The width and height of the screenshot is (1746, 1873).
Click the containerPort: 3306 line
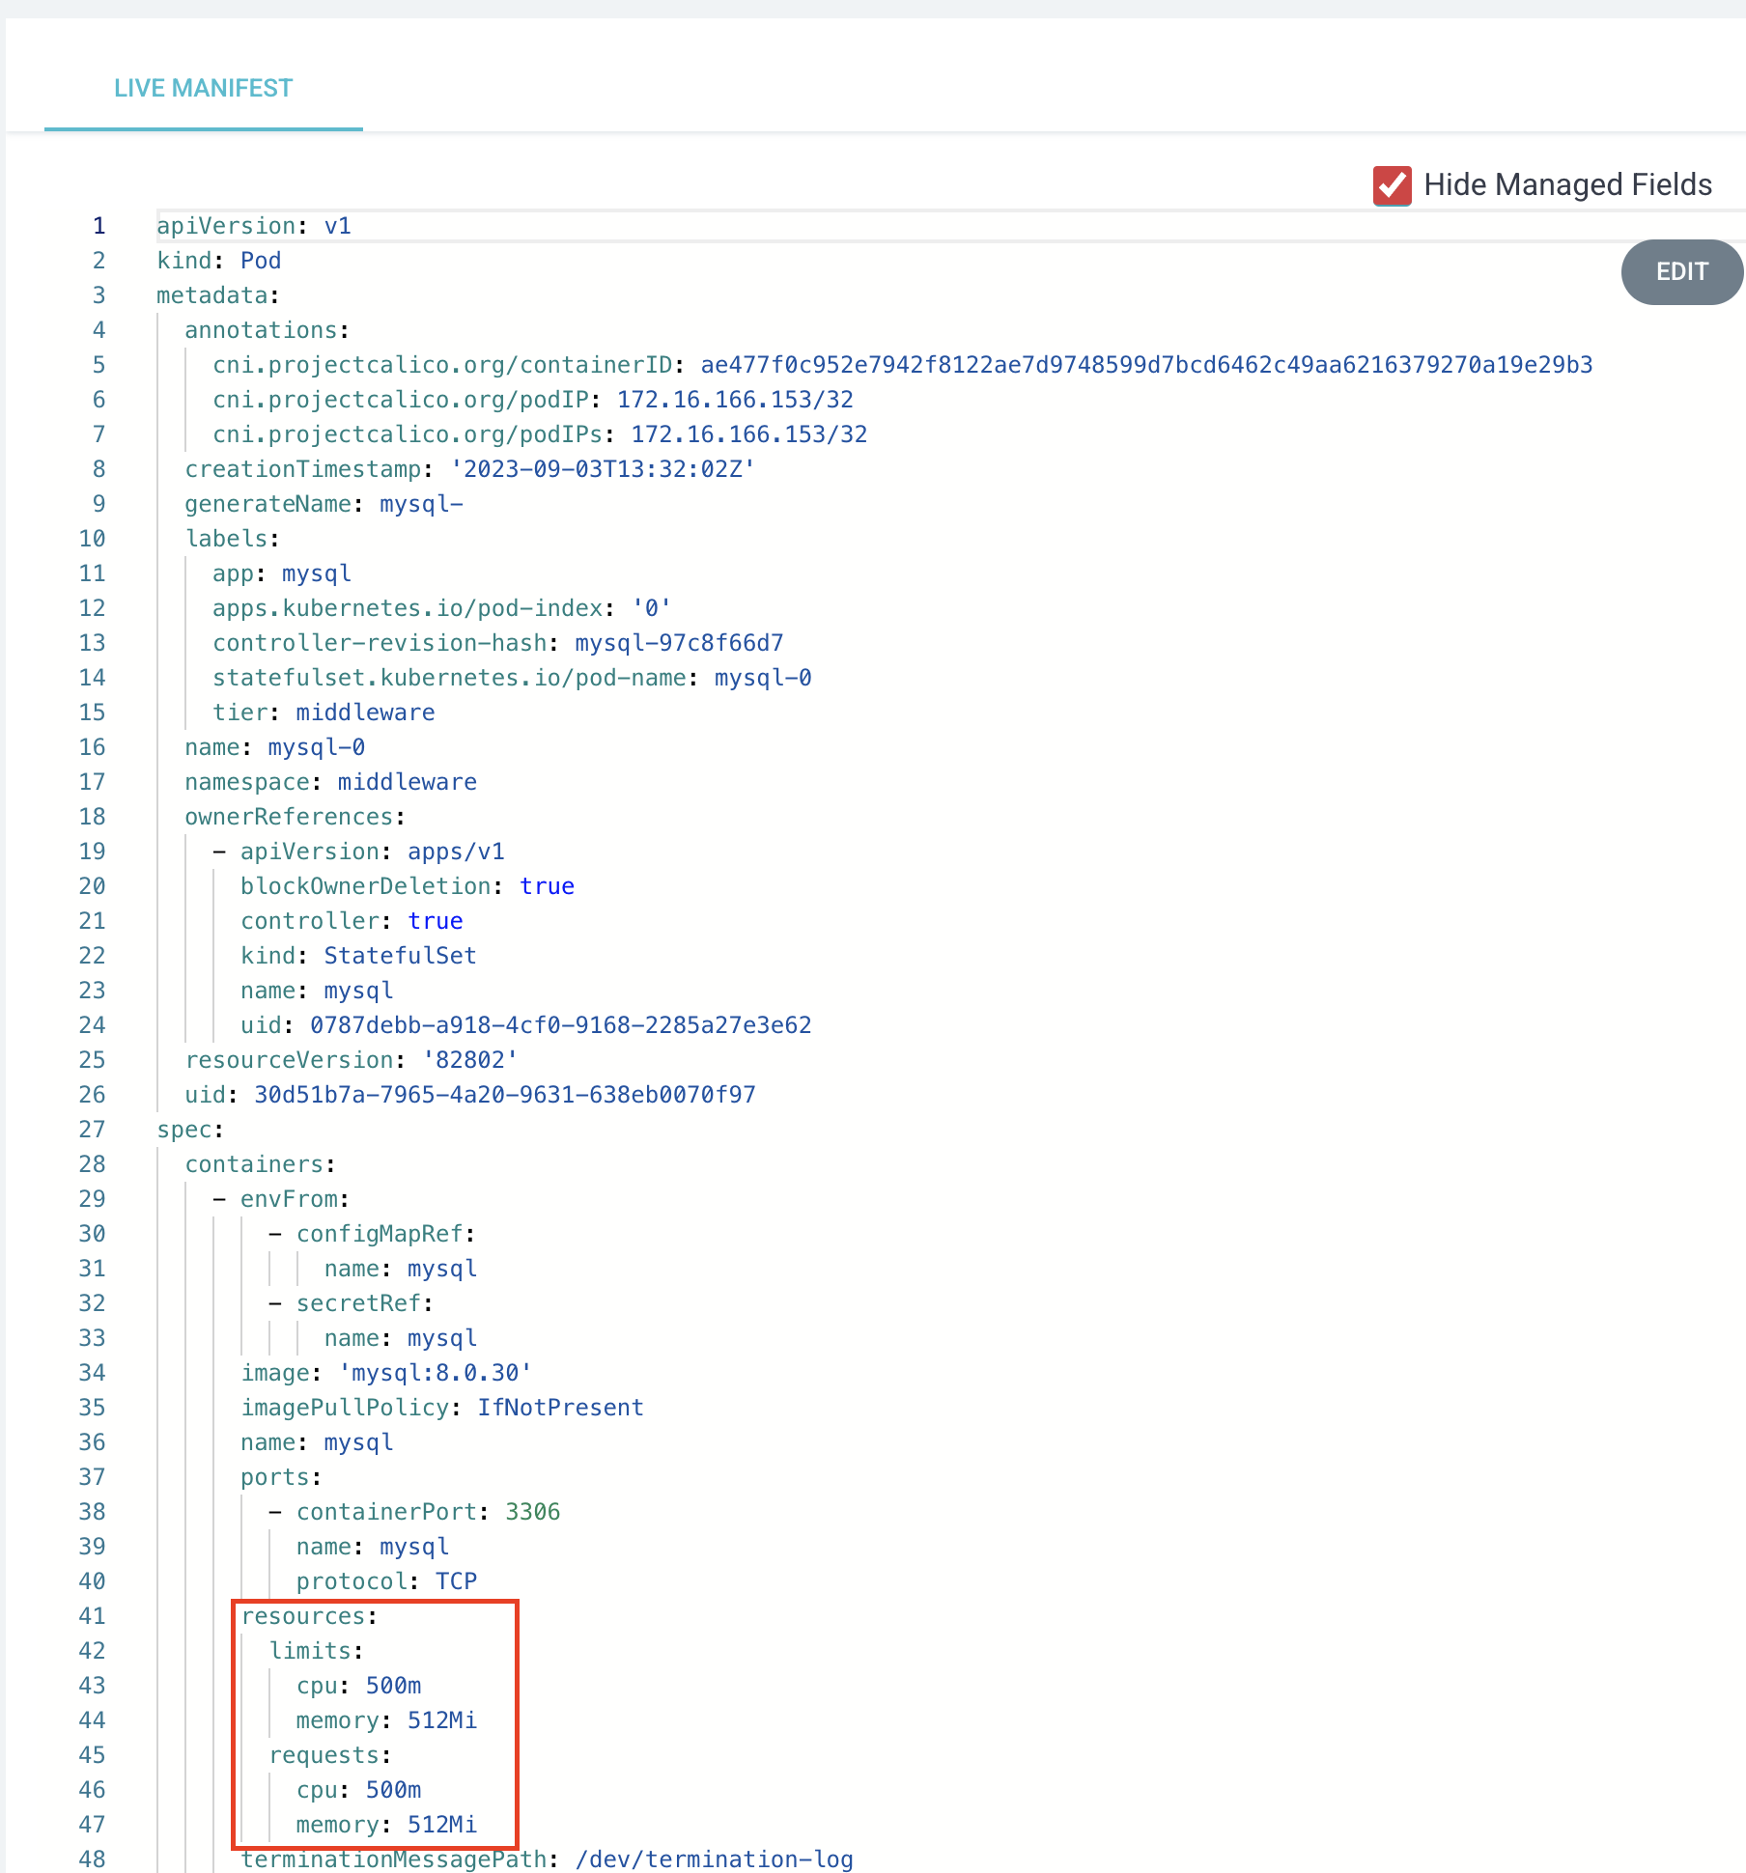point(429,1512)
